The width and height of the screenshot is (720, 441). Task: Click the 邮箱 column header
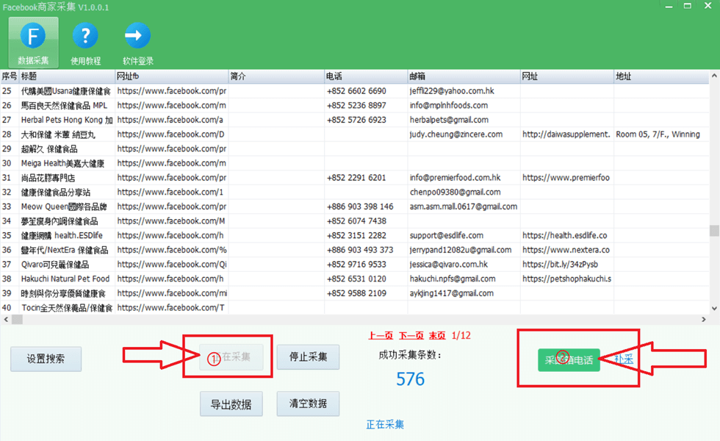464,76
